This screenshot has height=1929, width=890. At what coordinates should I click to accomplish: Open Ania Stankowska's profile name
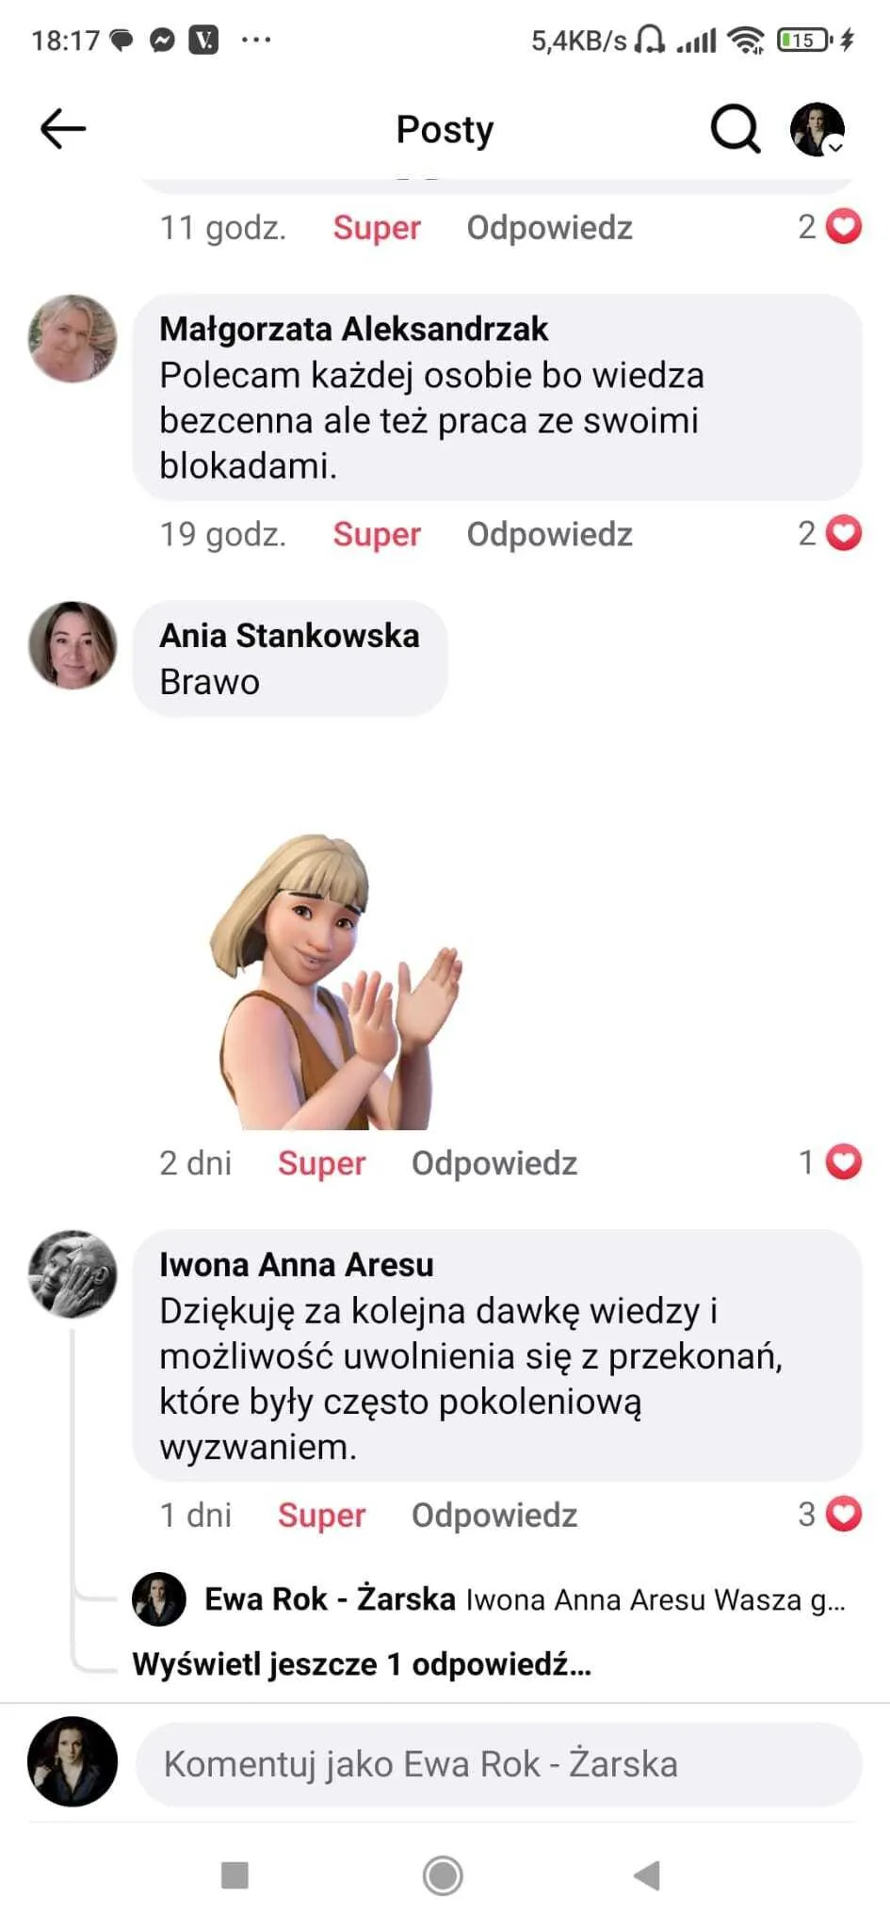[289, 636]
